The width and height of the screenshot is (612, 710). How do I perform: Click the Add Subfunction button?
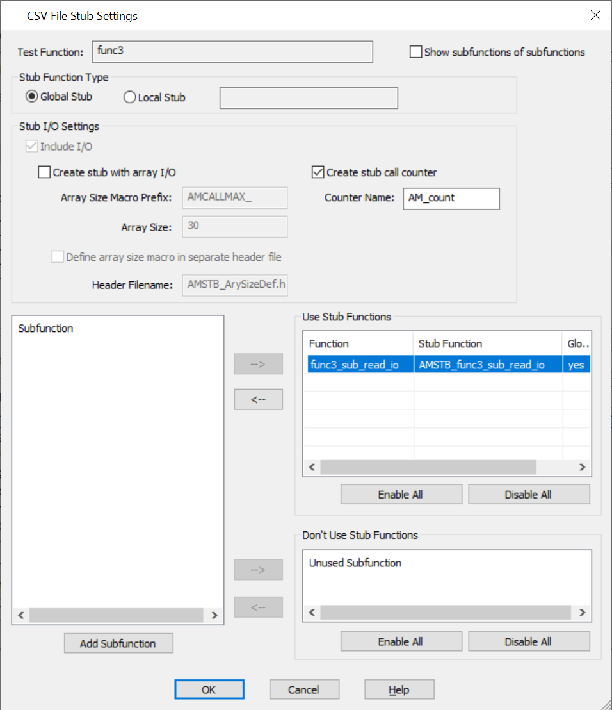coord(118,643)
